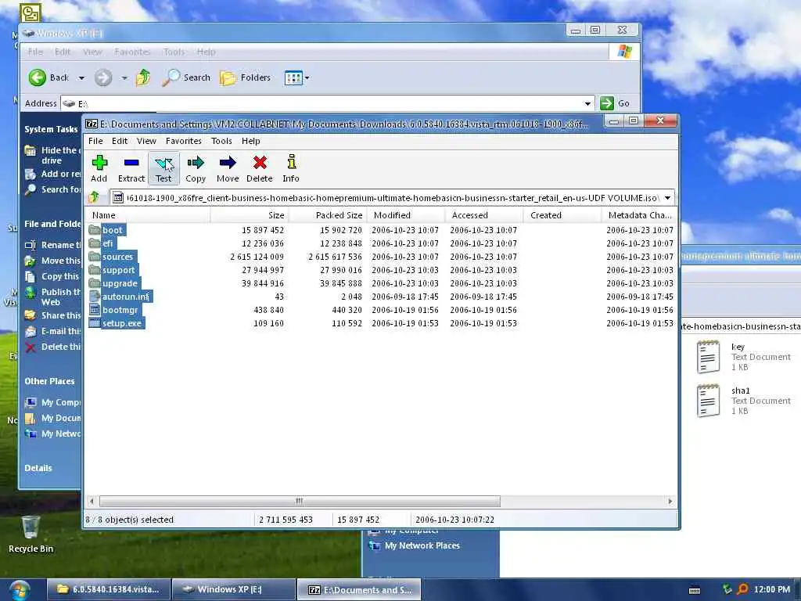
Task: Click the My Network Places link in Explorer sidebar
Action: (x=53, y=434)
